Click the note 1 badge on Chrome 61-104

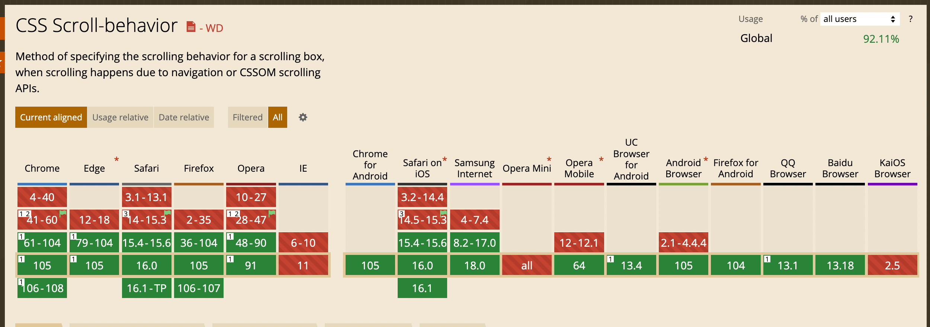21,235
